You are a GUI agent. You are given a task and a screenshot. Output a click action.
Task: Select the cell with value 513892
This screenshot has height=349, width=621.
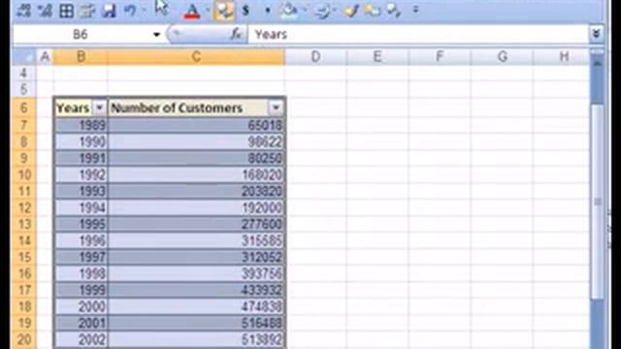[x=196, y=339]
